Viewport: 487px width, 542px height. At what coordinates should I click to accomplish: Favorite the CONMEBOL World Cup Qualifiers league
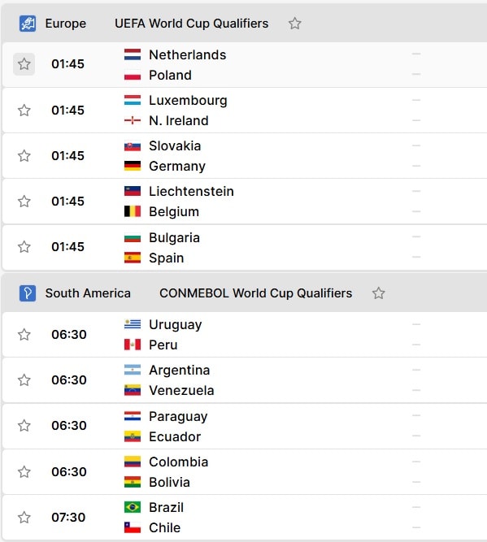pos(378,293)
